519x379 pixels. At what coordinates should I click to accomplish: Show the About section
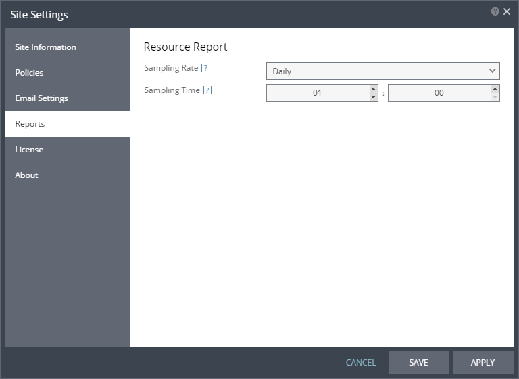tap(68, 175)
